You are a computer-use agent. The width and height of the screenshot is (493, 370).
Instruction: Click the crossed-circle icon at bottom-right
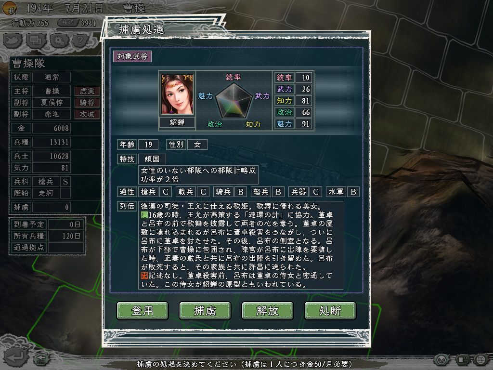[442, 359]
